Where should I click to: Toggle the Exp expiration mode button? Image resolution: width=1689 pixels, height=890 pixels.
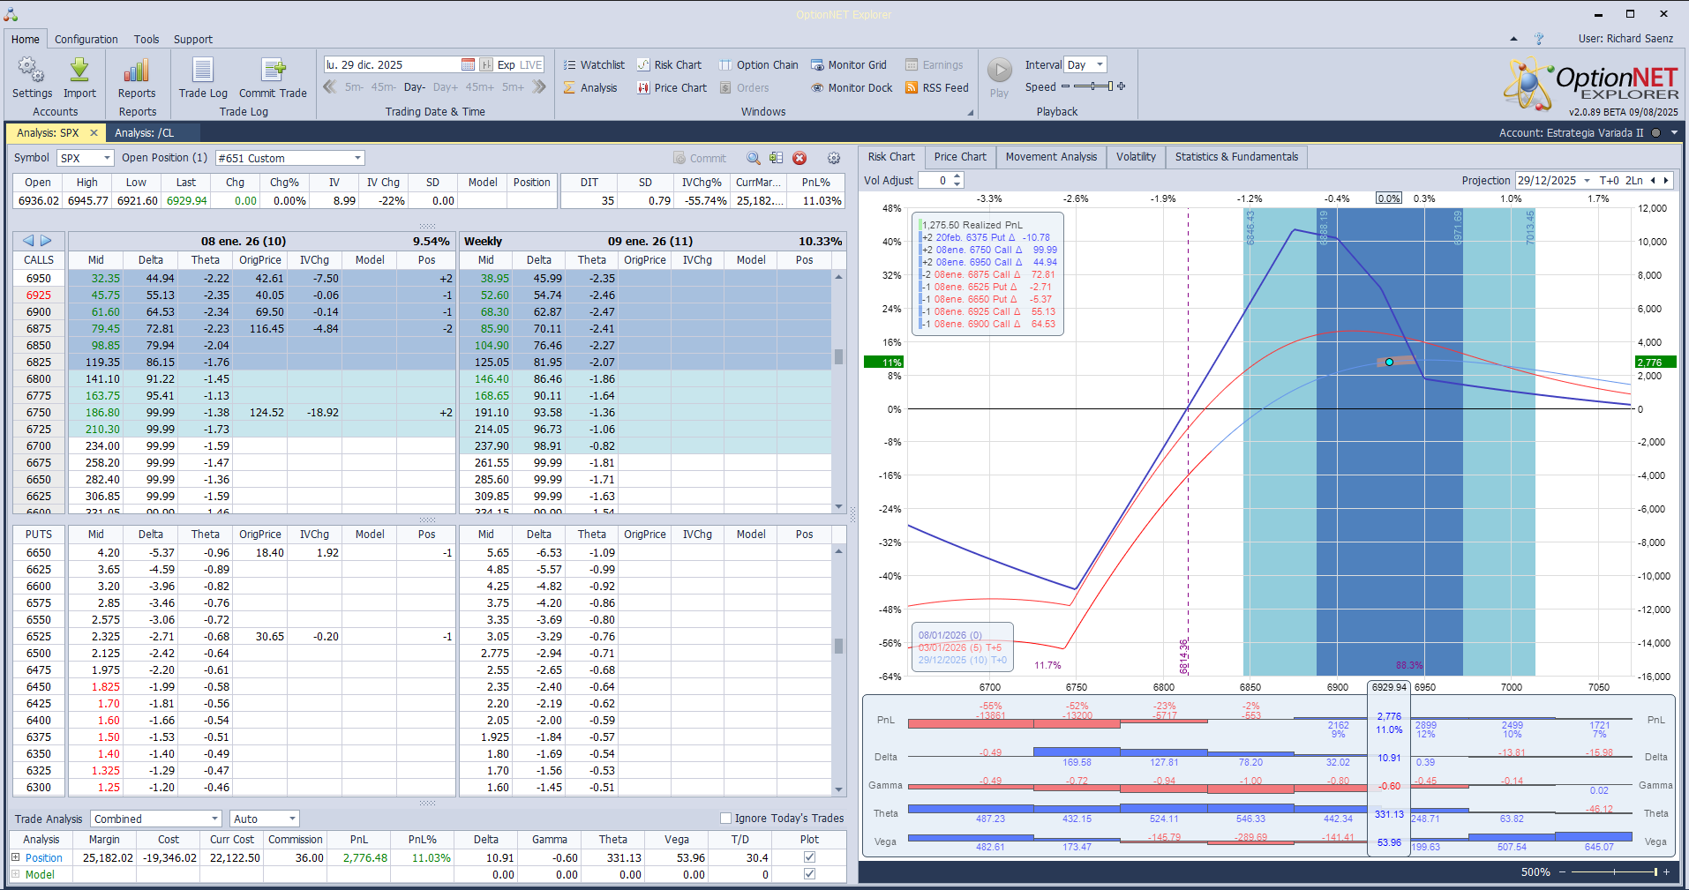coord(506,64)
